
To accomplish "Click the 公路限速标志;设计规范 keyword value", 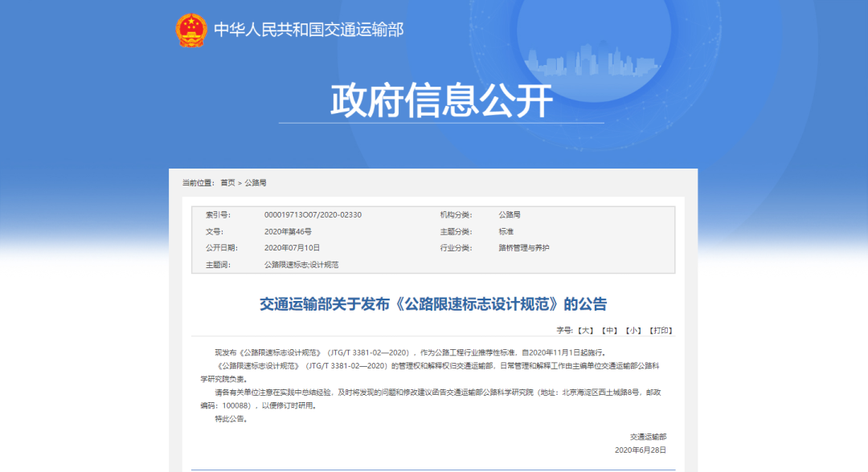I will tap(301, 265).
